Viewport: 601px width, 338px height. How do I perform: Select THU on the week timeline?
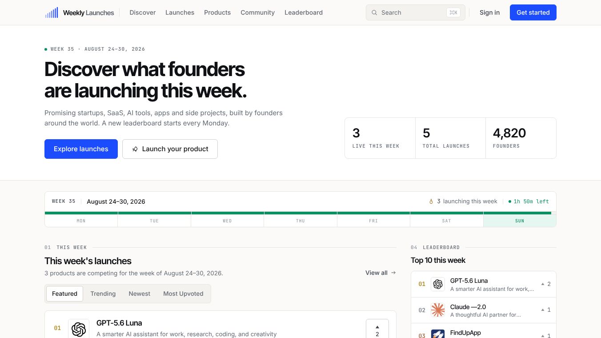click(x=300, y=221)
